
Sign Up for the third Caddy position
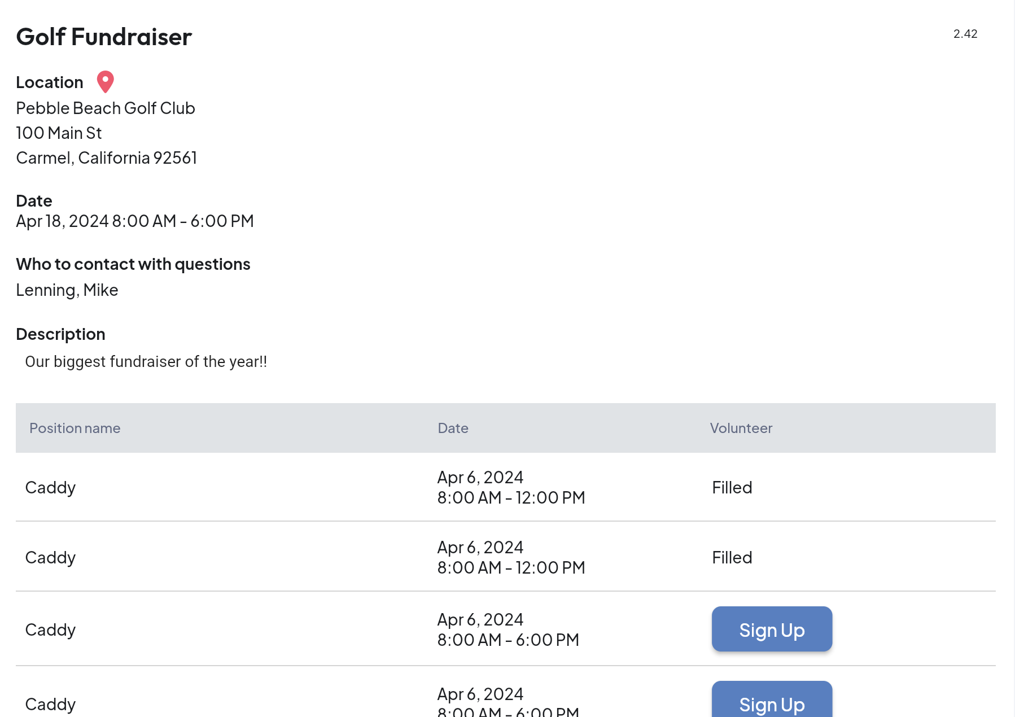[771, 629]
